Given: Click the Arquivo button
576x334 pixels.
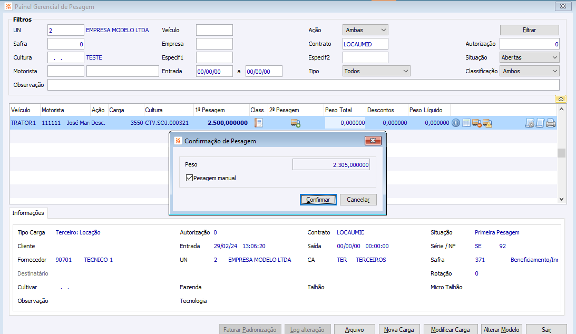Looking at the screenshot, I should pyautogui.click(x=355, y=330).
